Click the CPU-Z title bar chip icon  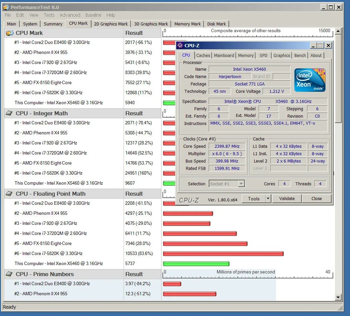click(x=180, y=45)
